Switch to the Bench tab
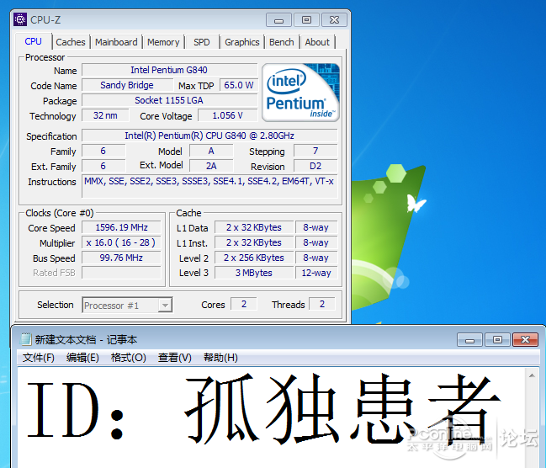The image size is (546, 468). pos(281,42)
